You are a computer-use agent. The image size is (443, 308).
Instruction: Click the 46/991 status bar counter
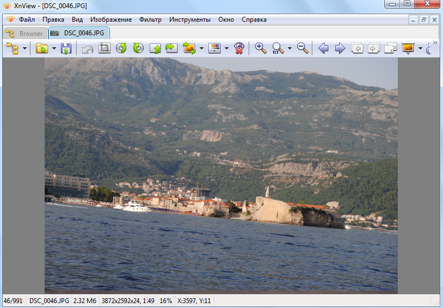click(x=13, y=301)
